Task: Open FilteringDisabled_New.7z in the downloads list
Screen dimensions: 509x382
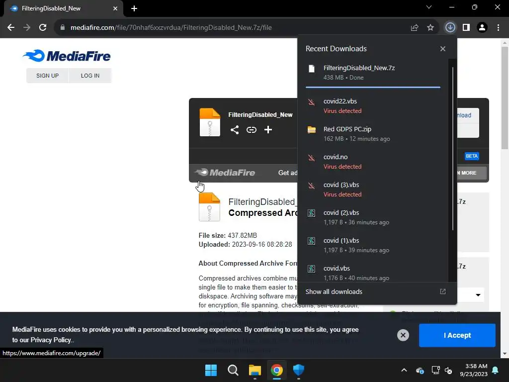Action: [x=373, y=73]
